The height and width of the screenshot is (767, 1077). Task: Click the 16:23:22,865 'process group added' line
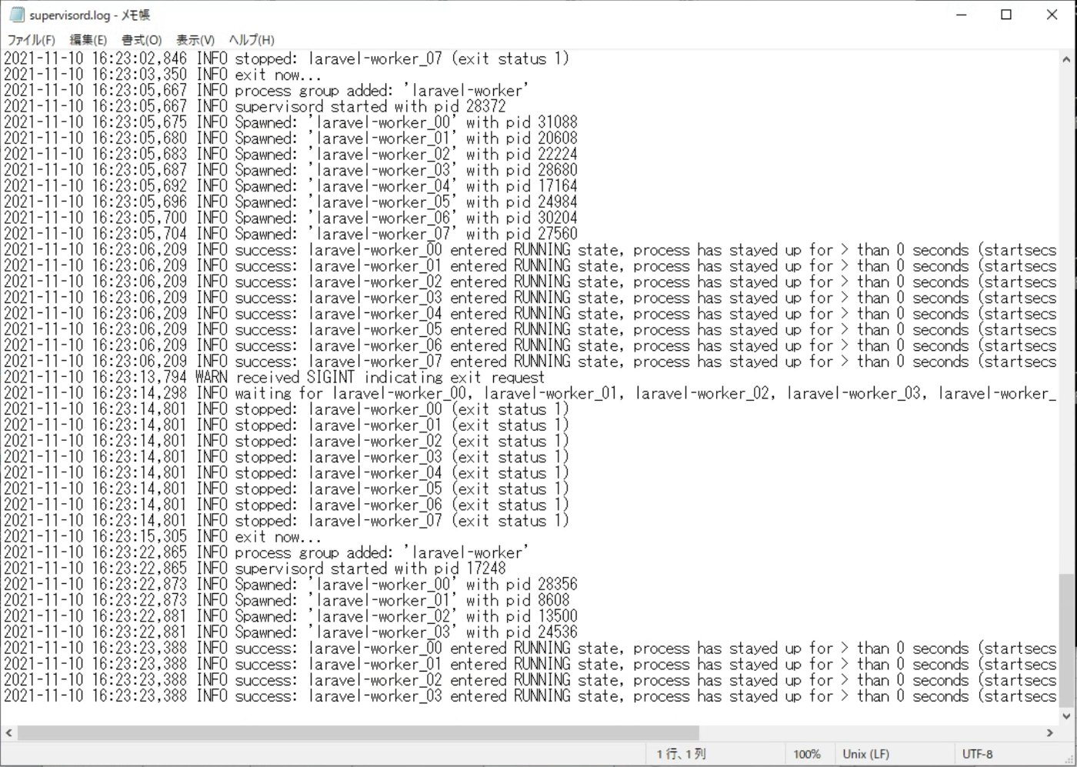[x=266, y=552]
